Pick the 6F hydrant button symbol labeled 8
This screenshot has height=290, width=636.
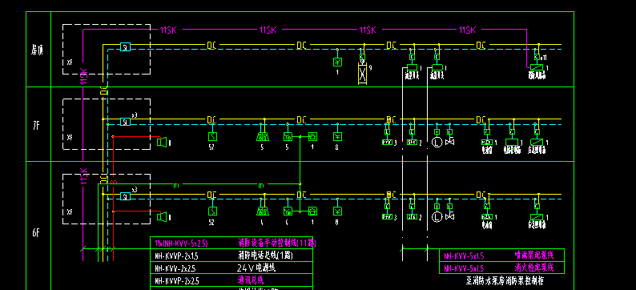pos(337,211)
